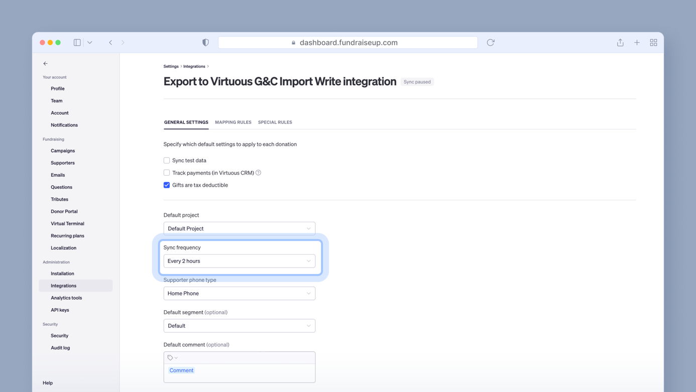Click the browser reload page icon
Image resolution: width=696 pixels, height=392 pixels.
[x=491, y=43]
